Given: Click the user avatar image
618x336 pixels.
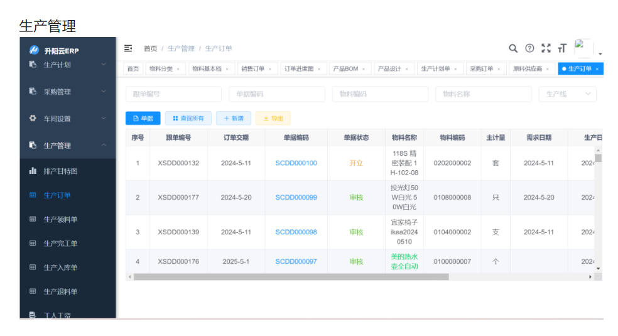Looking at the screenshot, I should [583, 48].
